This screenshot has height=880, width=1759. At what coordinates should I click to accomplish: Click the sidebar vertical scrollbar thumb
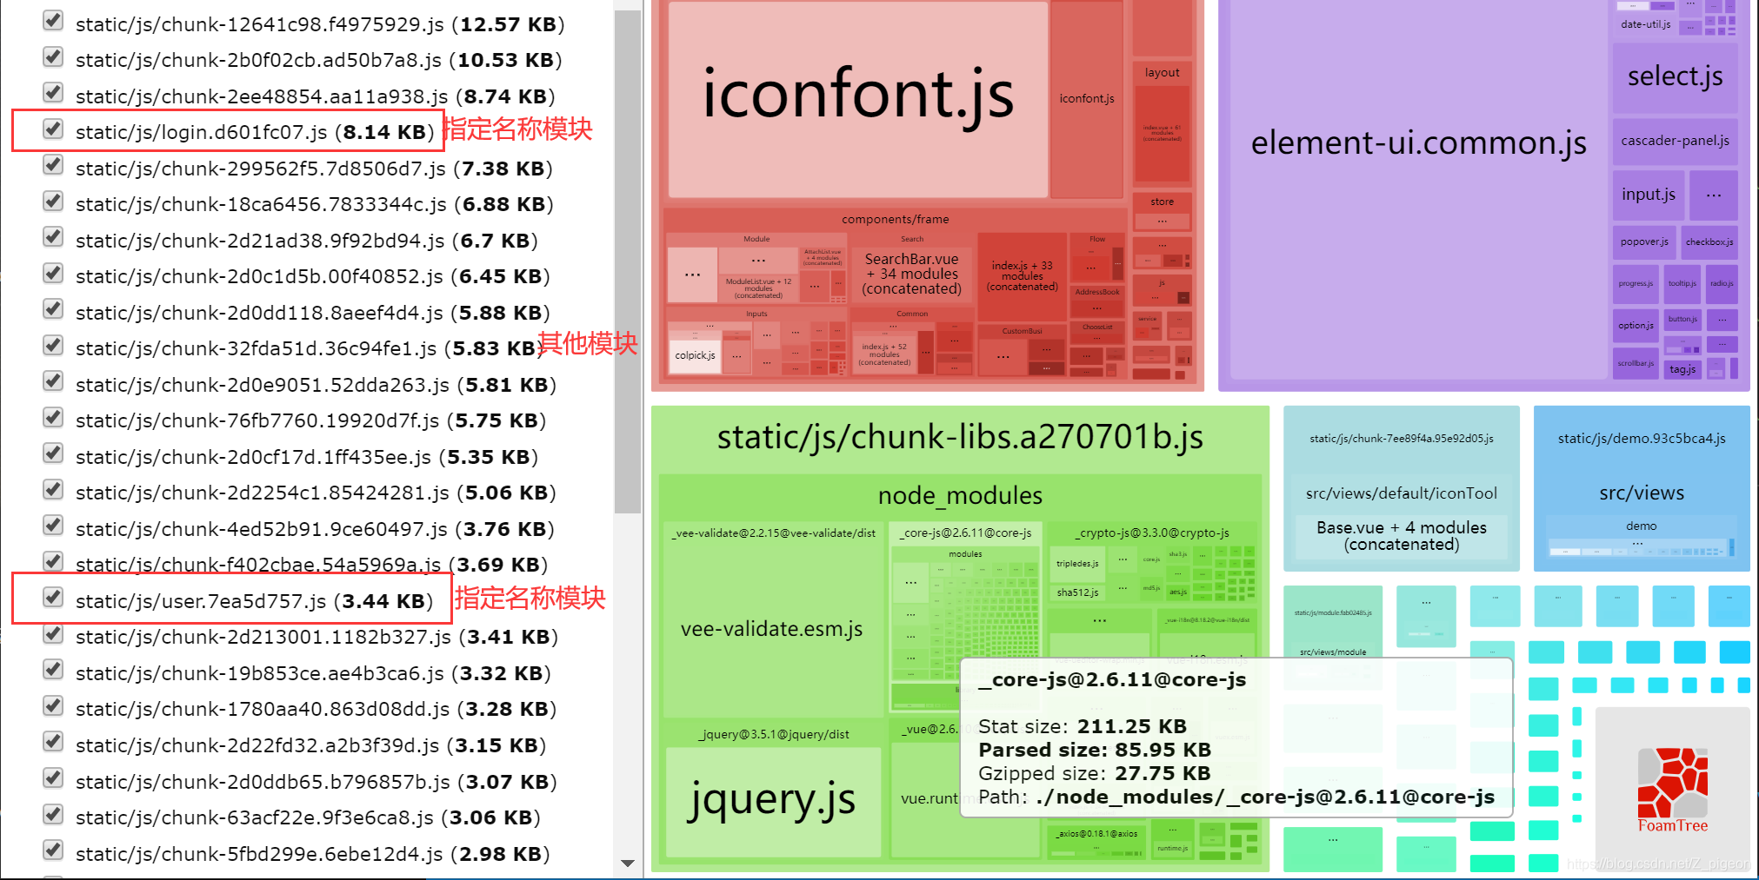point(627,261)
